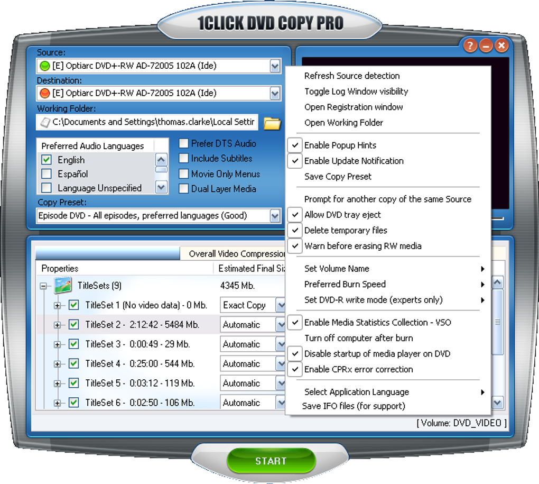Image resolution: width=539 pixels, height=484 pixels.
Task: Click the orange minimize icon
Action: pyautogui.click(x=486, y=45)
